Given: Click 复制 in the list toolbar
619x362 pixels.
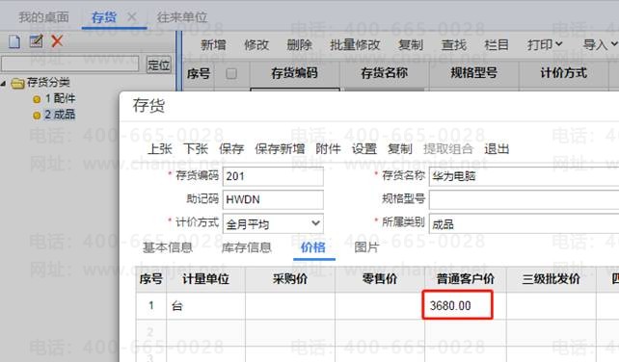Looking at the screenshot, I should click(411, 45).
